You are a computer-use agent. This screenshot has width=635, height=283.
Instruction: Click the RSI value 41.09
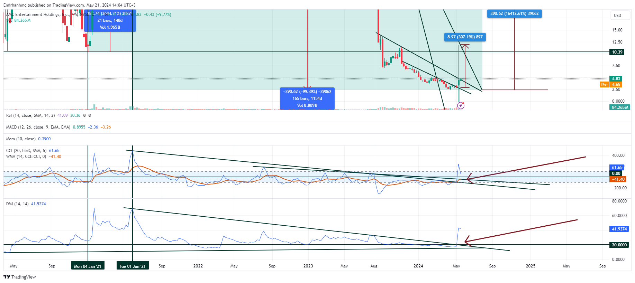tap(62, 115)
